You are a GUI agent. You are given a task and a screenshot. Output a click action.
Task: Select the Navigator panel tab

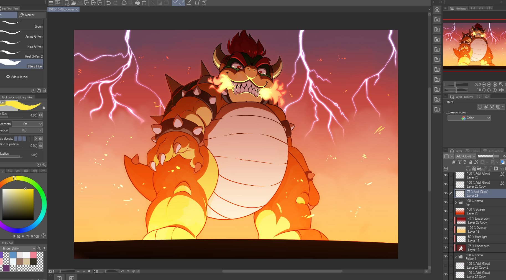click(x=459, y=9)
